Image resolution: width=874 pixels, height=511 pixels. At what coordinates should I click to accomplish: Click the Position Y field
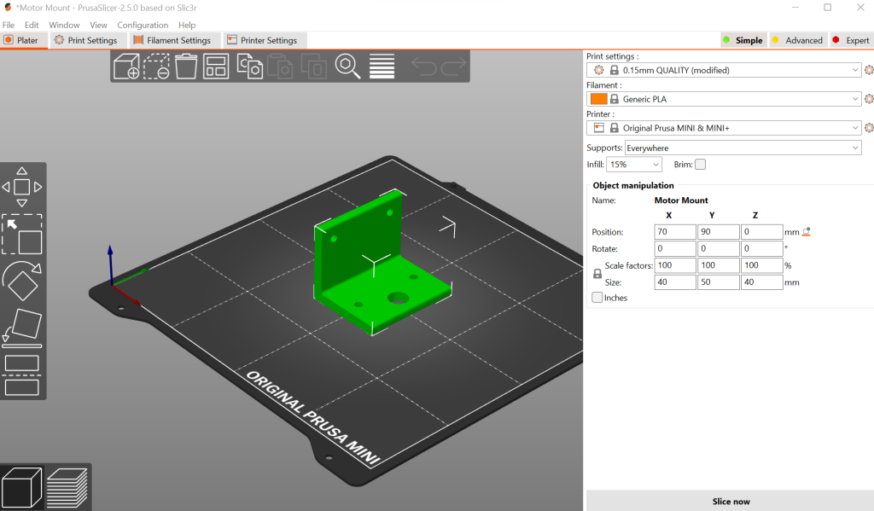pos(719,232)
